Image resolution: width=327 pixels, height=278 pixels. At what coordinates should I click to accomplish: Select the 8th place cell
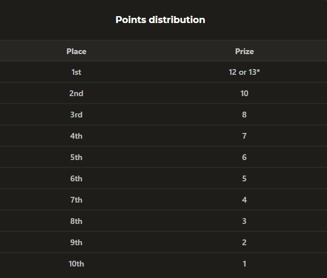pyautogui.click(x=77, y=221)
